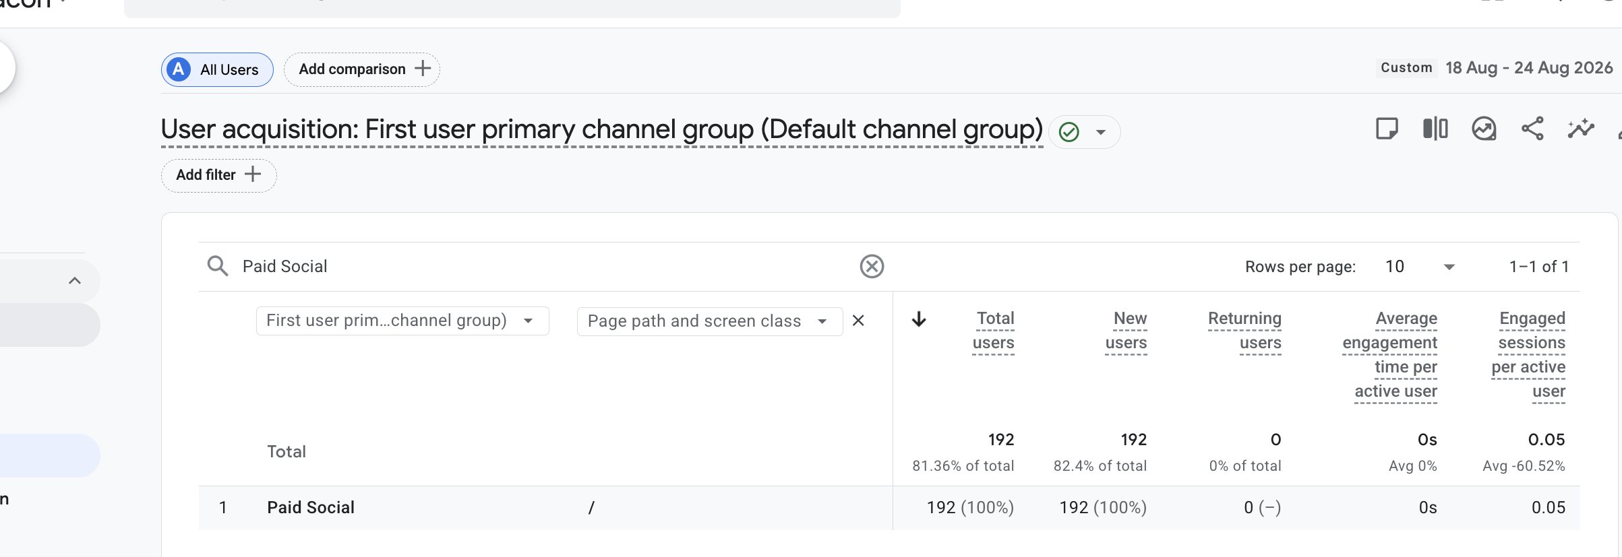Sort by New users column header

(x=1126, y=331)
